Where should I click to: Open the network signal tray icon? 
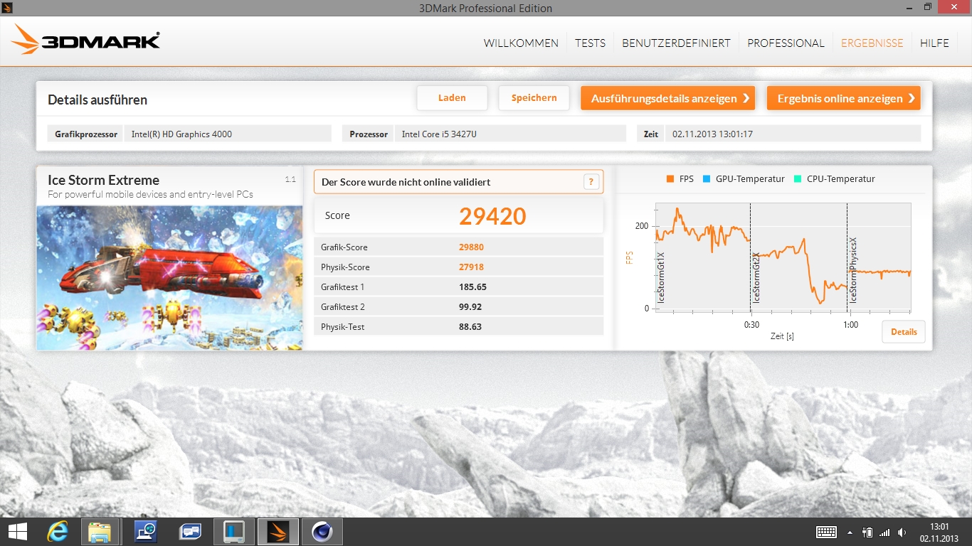[x=884, y=532]
